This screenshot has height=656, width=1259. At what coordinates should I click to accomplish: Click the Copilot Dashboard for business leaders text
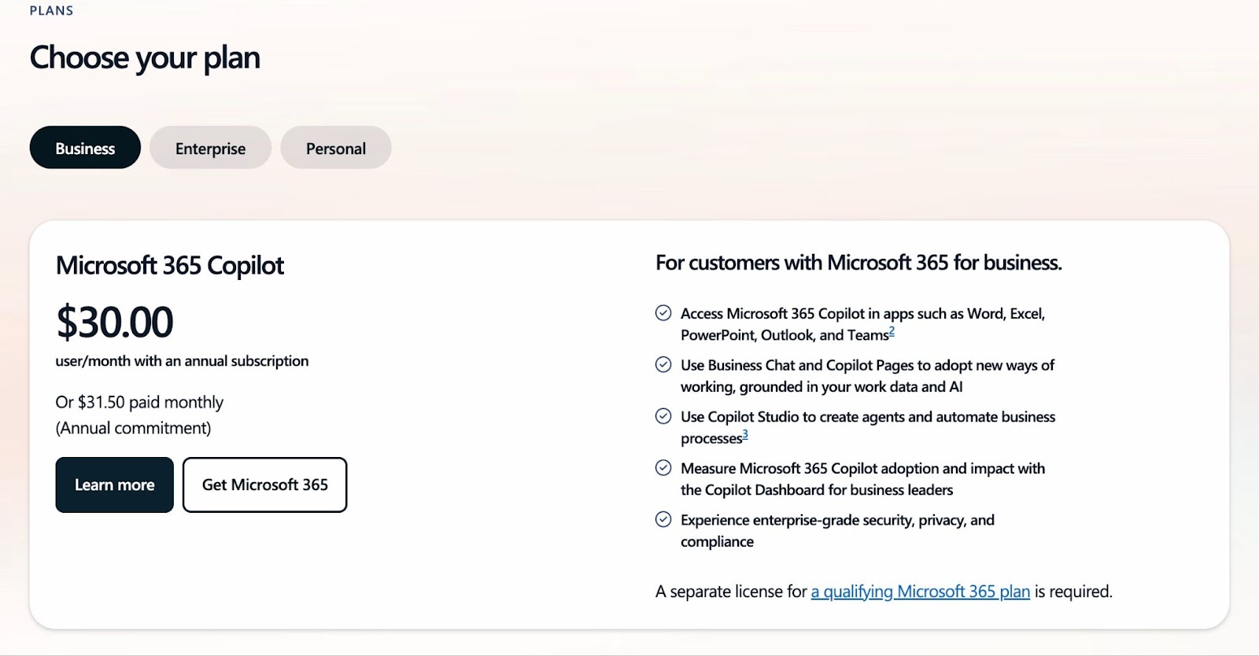[x=817, y=490]
